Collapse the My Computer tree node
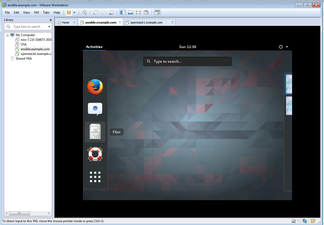This screenshot has width=324, height=225. coord(7,35)
